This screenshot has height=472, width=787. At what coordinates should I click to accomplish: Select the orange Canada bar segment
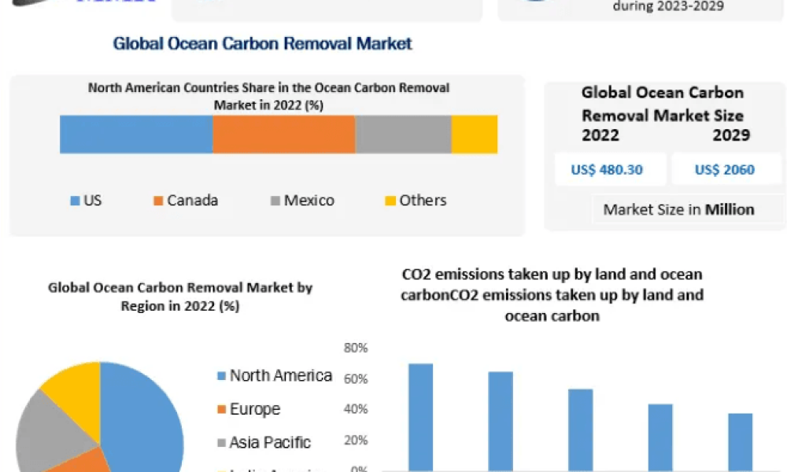pyautogui.click(x=284, y=135)
